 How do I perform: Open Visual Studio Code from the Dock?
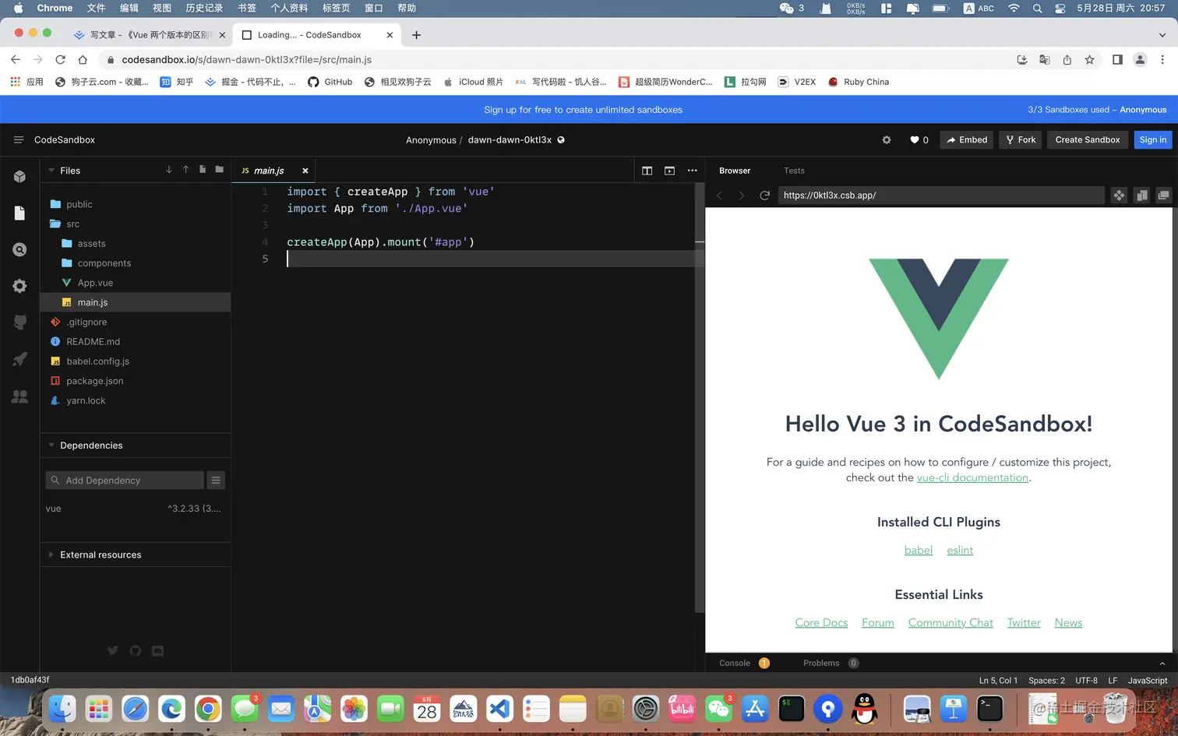[x=499, y=709]
